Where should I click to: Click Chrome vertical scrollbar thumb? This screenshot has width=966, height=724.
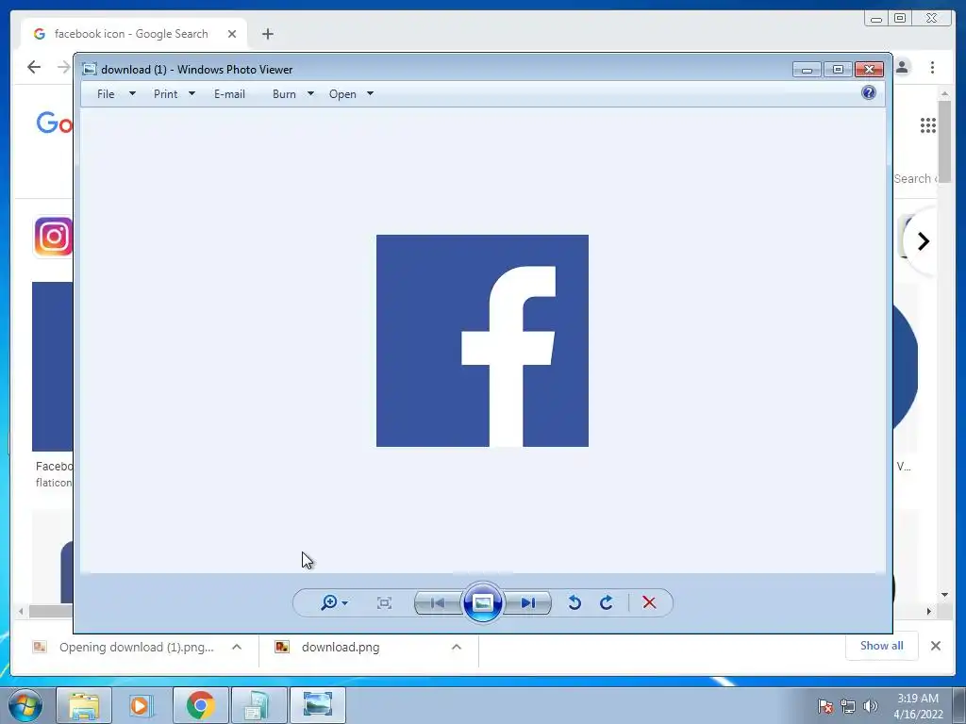coord(945,141)
